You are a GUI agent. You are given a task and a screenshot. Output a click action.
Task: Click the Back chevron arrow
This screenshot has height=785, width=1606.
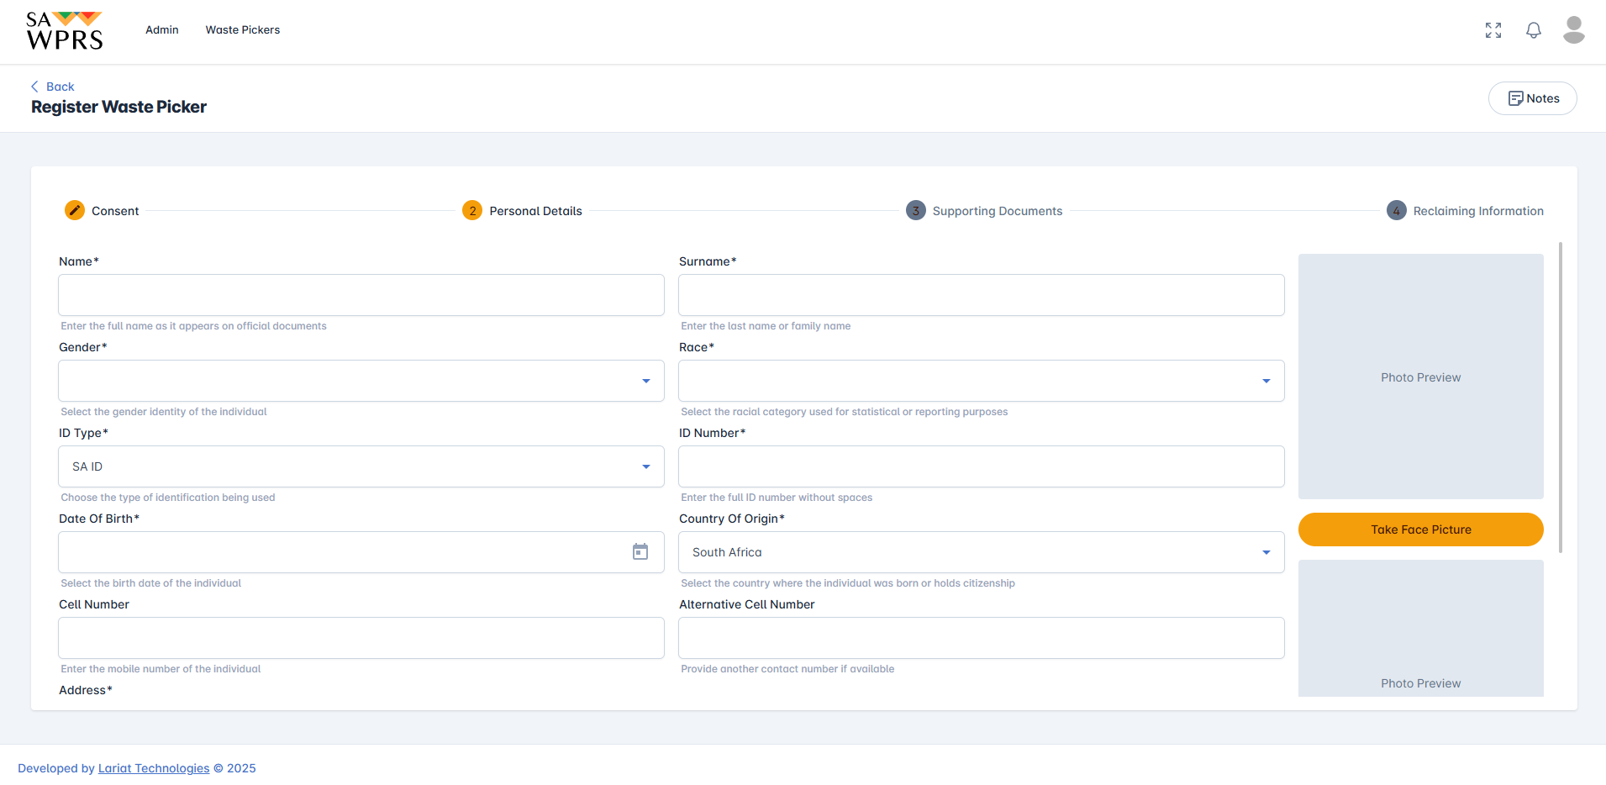pos(34,87)
